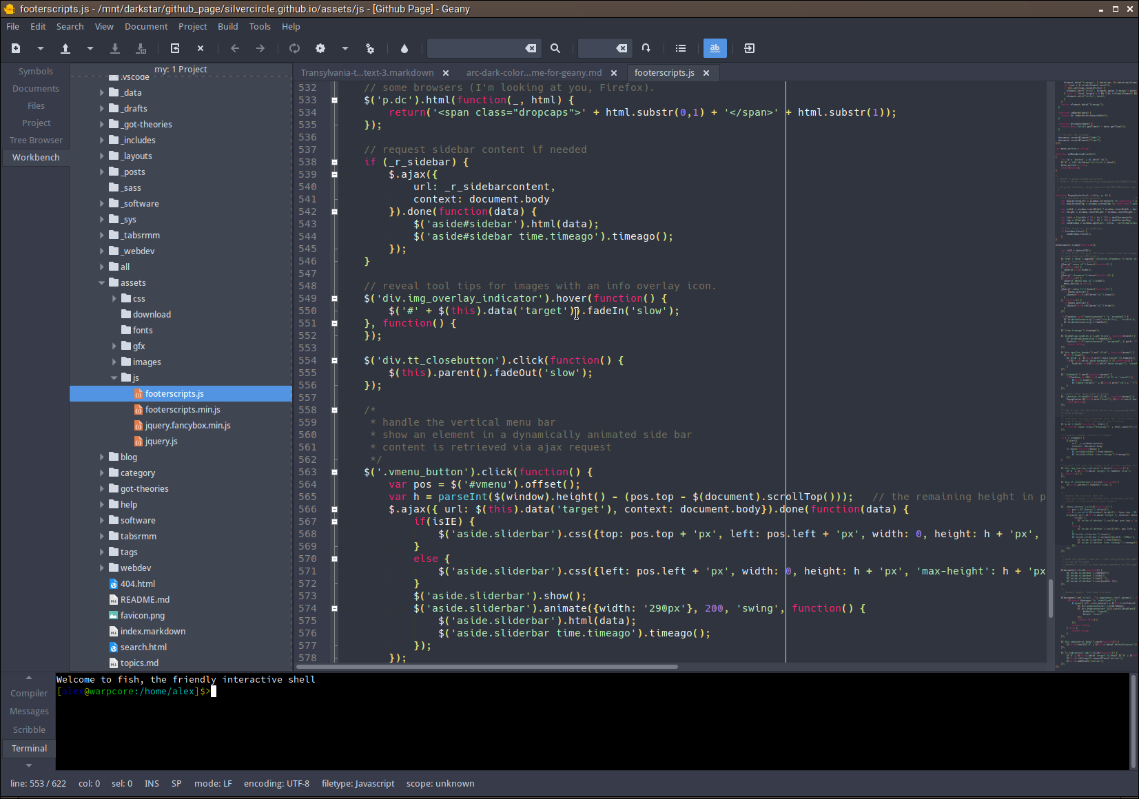Open the color chooser droplet icon
This screenshot has width=1139, height=799.
(x=404, y=48)
